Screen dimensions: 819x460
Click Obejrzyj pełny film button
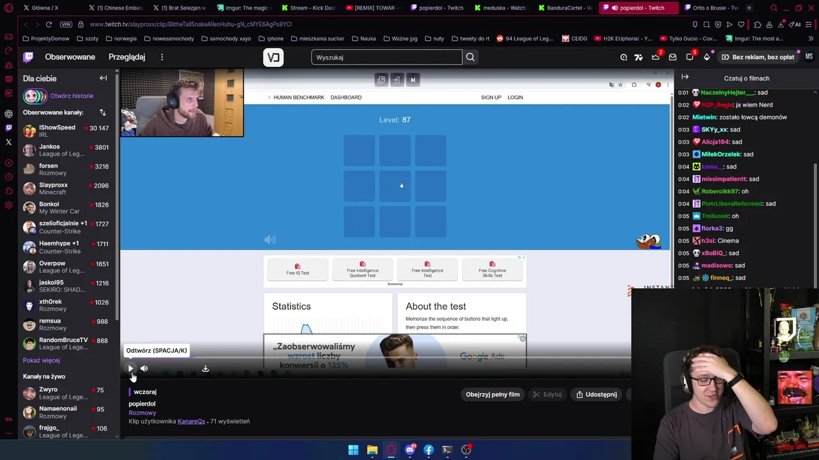coord(493,394)
